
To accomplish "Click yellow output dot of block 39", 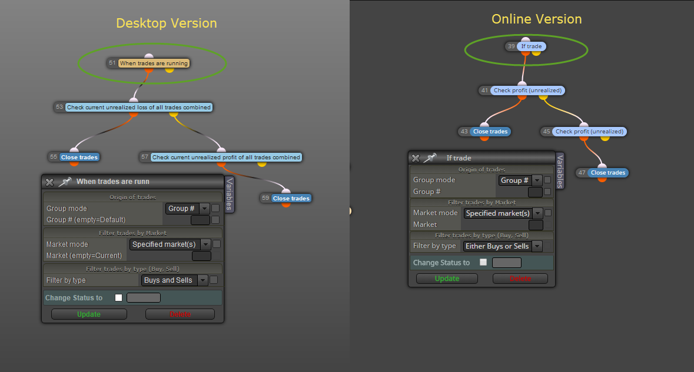I will tap(536, 52).
